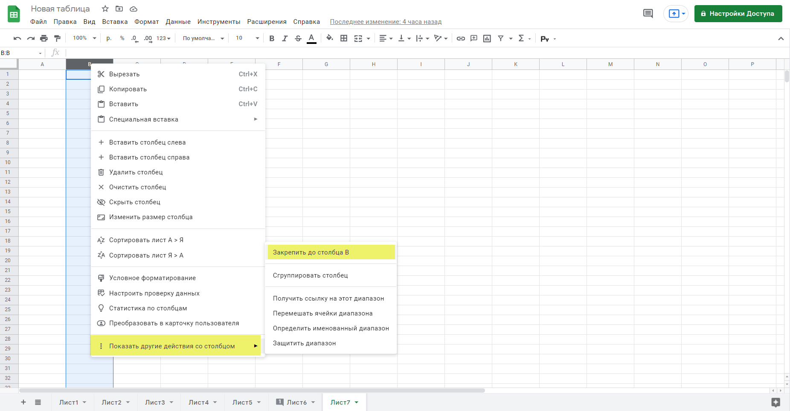This screenshot has height=411, width=790.
Task: Open horizontal alignment dropdown
Action: click(386, 38)
